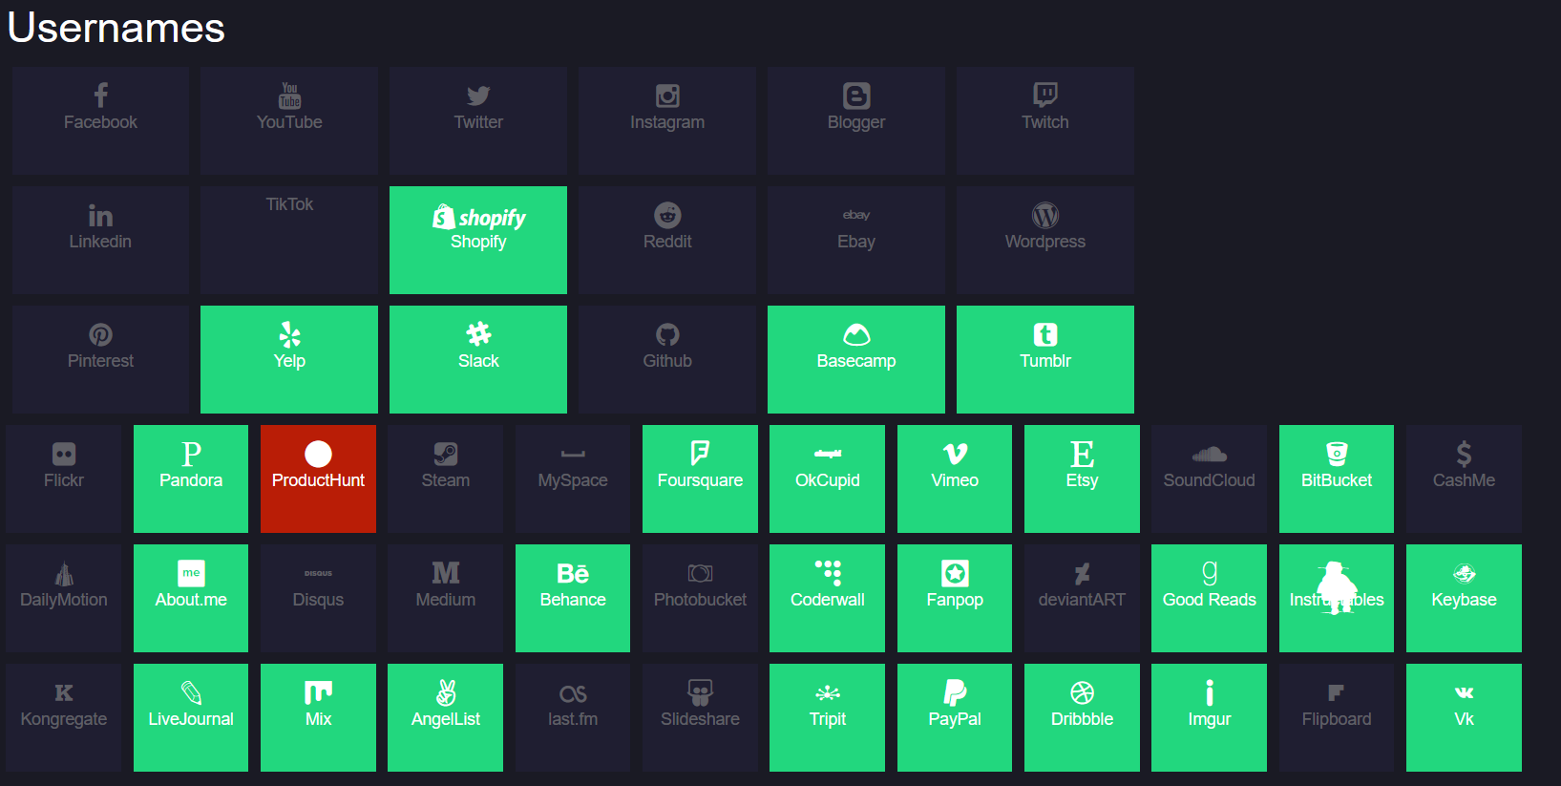This screenshot has width=1561, height=786.
Task: Click the Imgur 'i' icon
Action: tap(1210, 692)
